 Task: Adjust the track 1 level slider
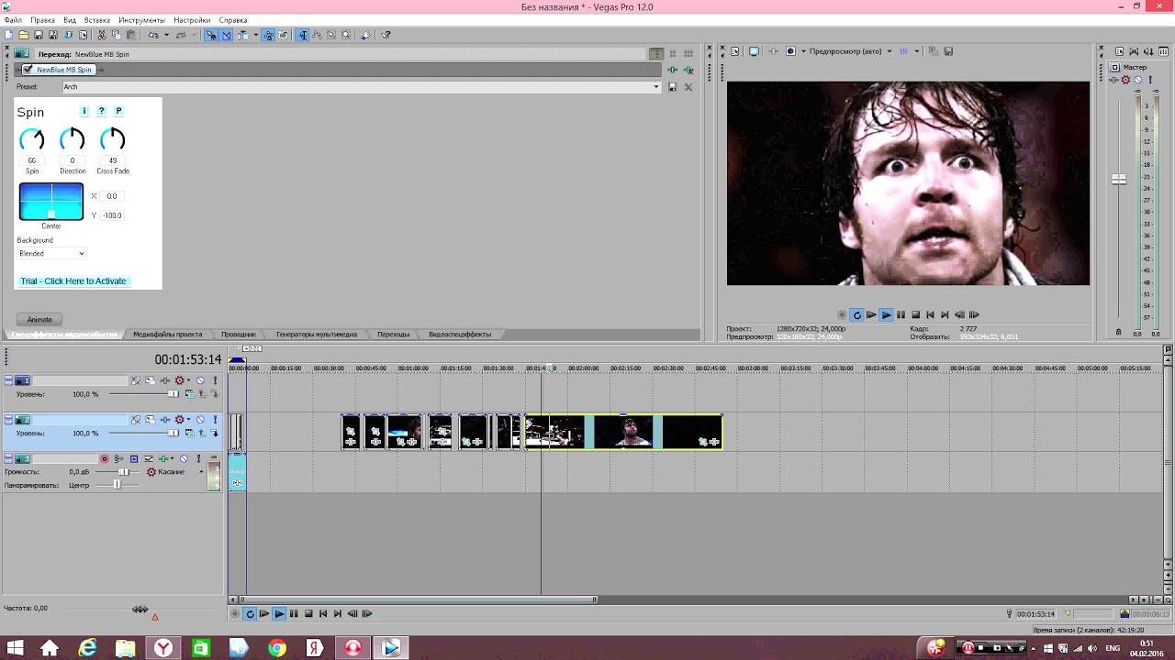click(x=173, y=394)
